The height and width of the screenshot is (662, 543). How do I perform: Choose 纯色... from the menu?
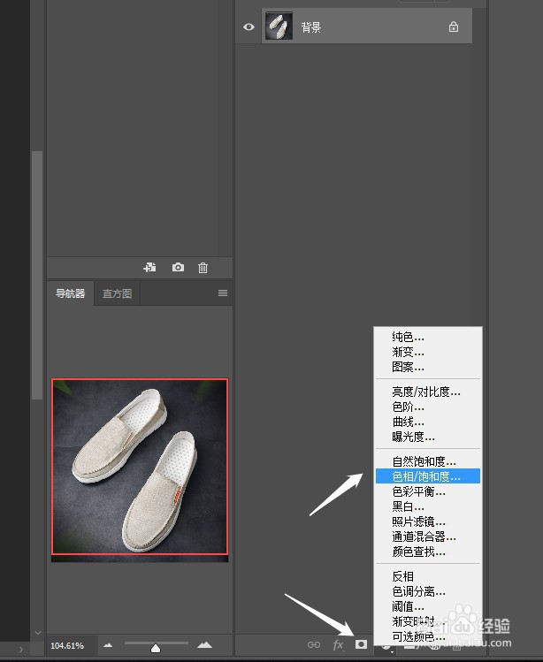click(428, 337)
